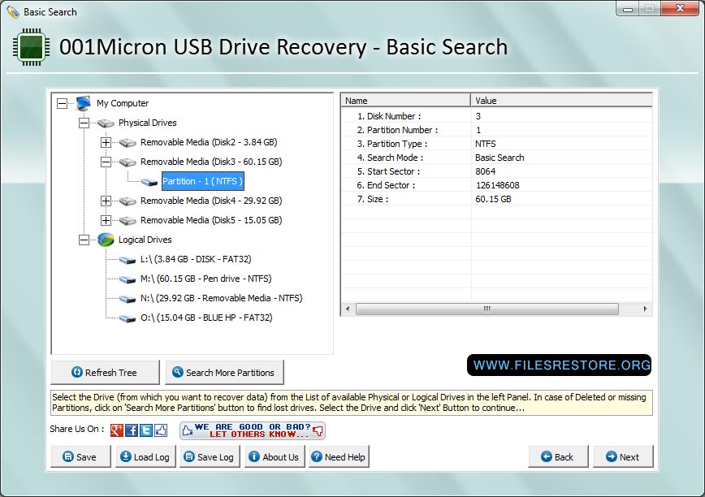Screen dimensions: 705x497
Task: Select Logical Drives label
Action: (x=145, y=240)
